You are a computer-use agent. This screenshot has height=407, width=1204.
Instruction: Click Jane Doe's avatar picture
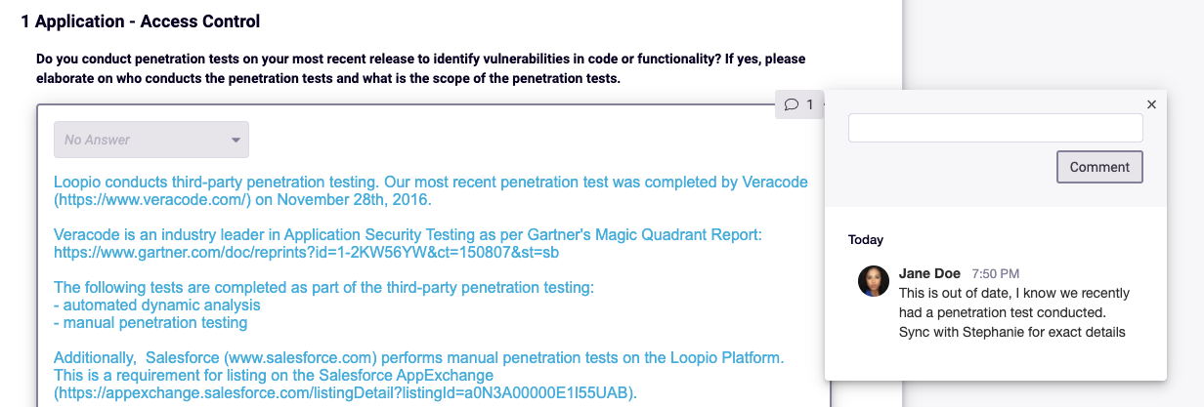[x=874, y=281]
